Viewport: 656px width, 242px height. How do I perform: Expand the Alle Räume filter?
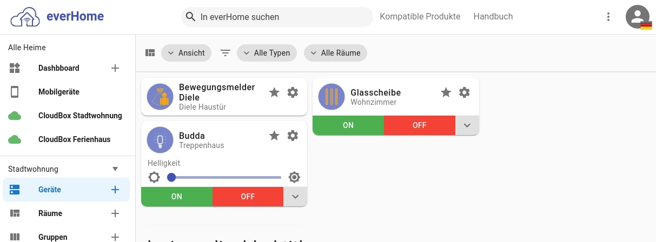click(335, 53)
